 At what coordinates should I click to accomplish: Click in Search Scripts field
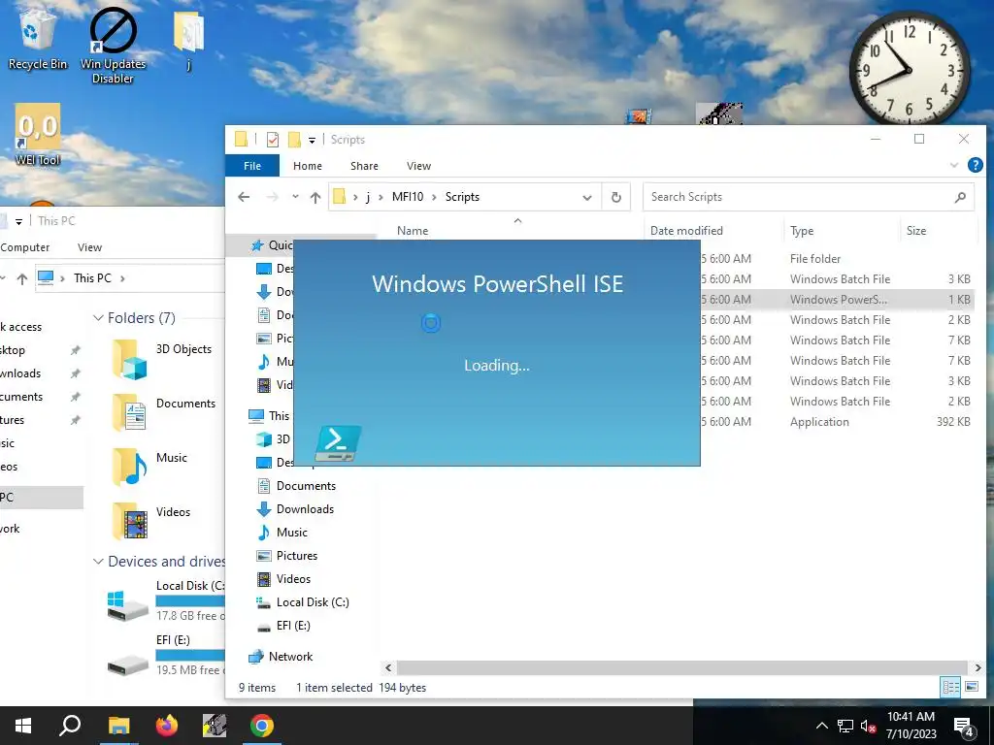click(799, 197)
